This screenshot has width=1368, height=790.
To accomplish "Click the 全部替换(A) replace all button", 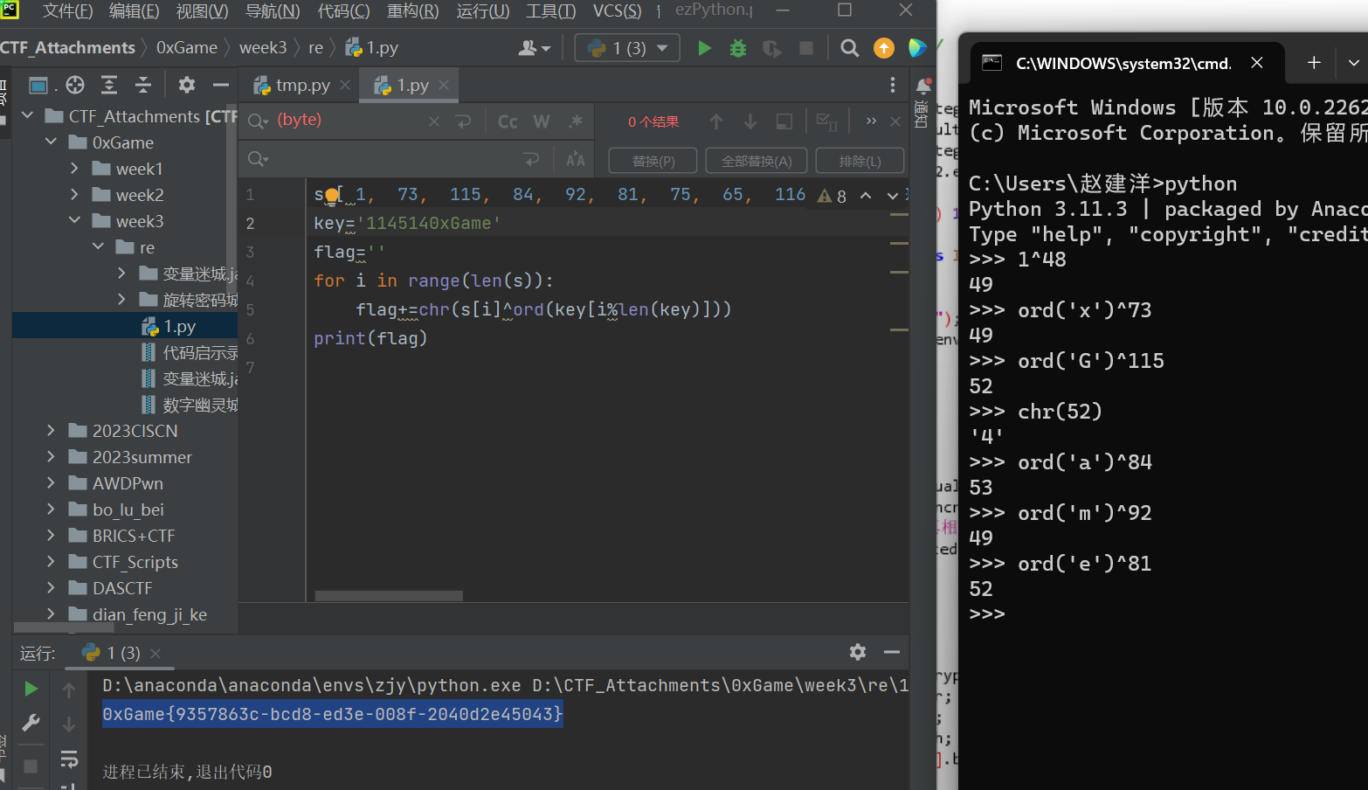I will tap(757, 161).
